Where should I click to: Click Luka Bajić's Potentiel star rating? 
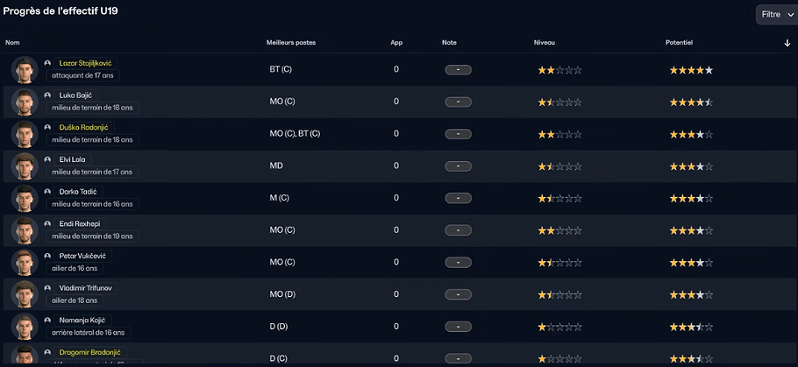point(691,102)
